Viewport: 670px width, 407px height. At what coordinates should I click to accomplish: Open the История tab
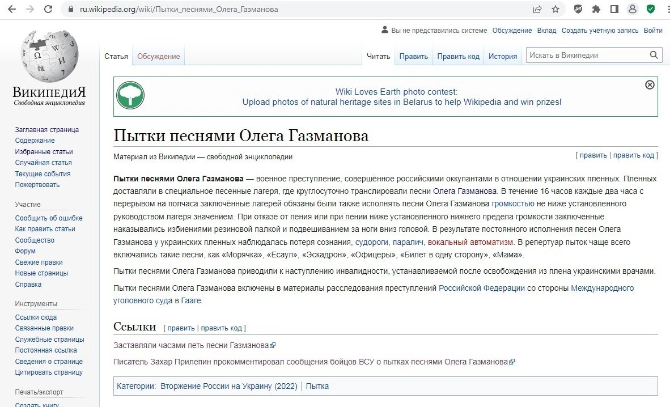503,57
